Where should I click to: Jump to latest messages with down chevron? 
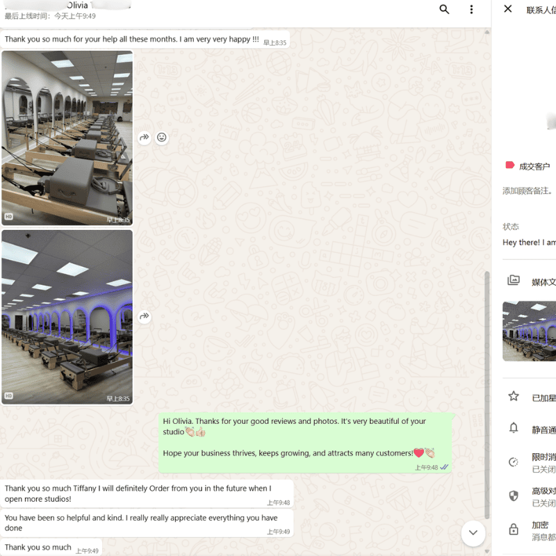pyautogui.click(x=473, y=533)
